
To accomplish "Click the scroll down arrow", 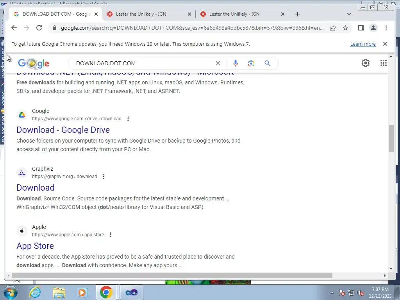I will (391, 269).
